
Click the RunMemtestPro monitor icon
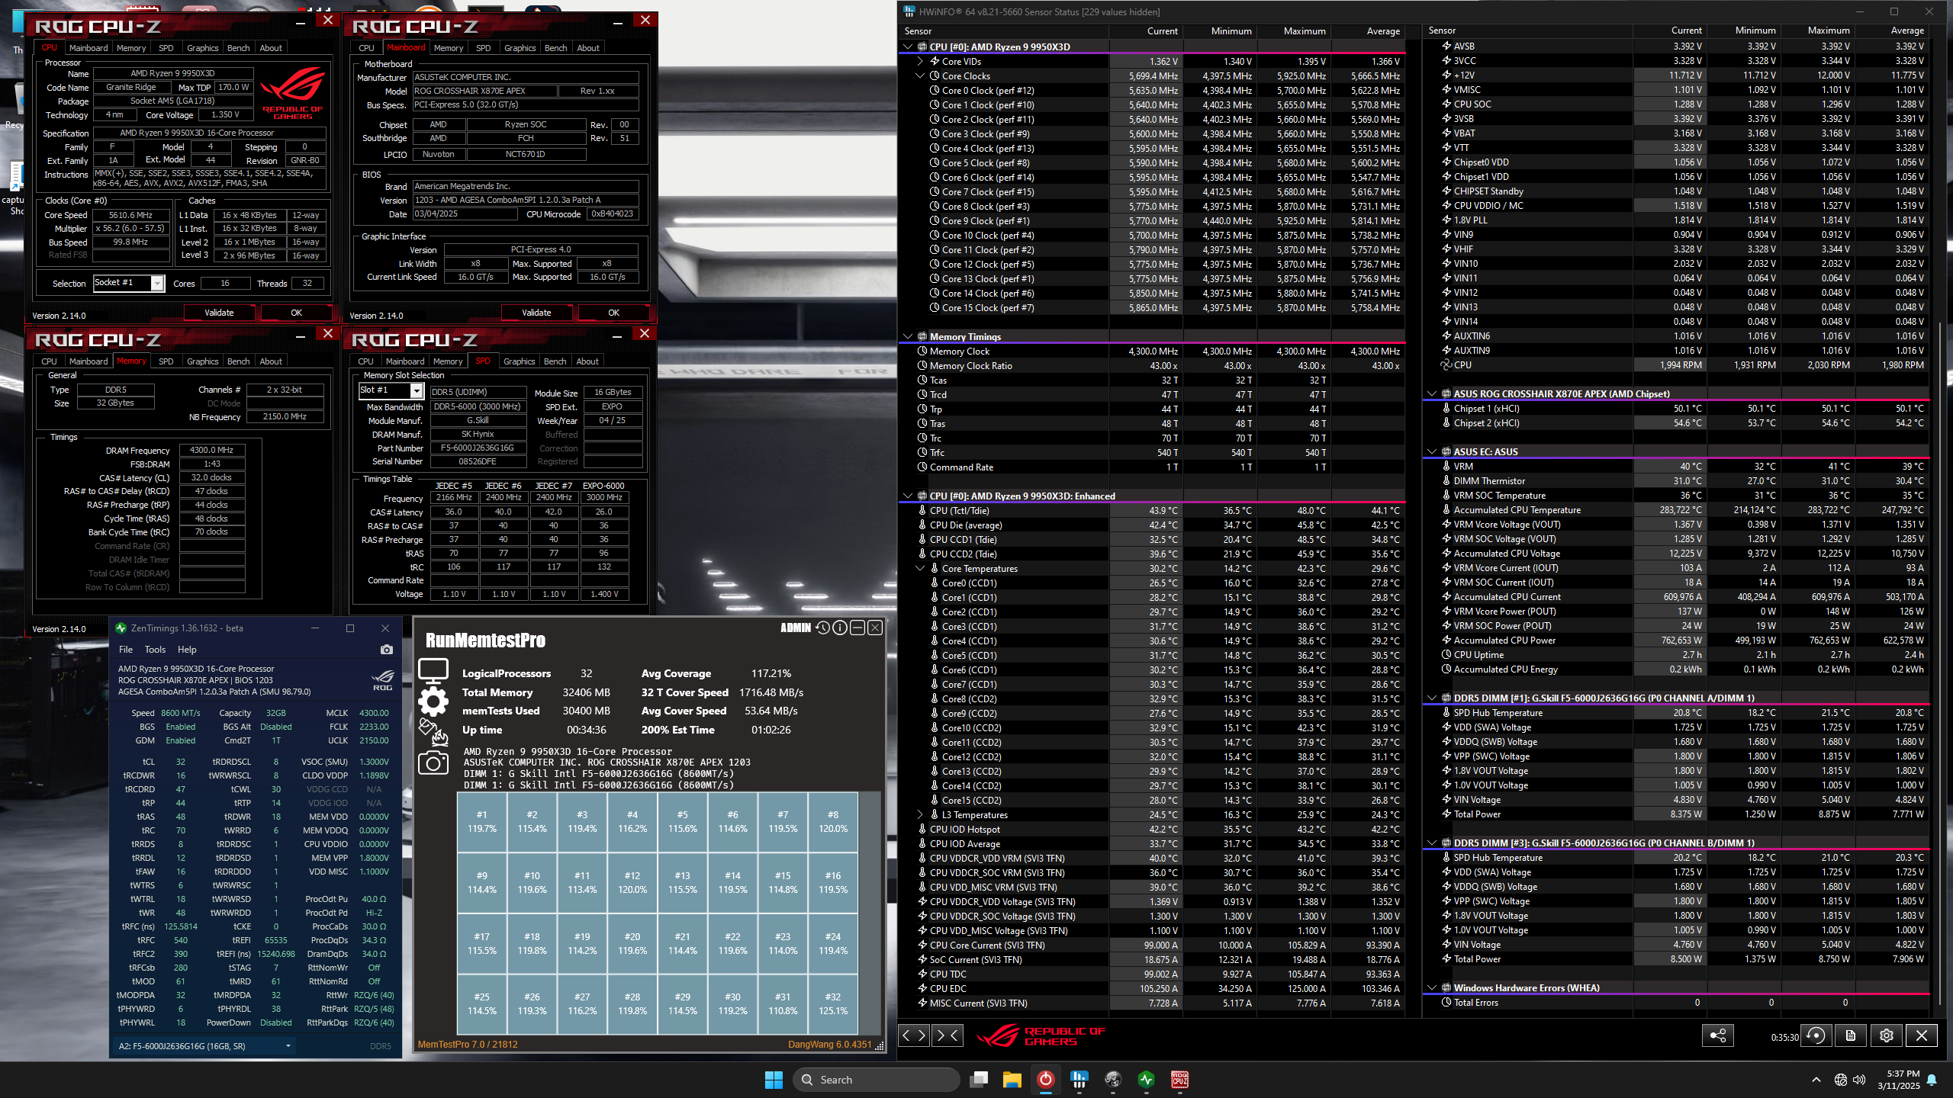point(433,669)
